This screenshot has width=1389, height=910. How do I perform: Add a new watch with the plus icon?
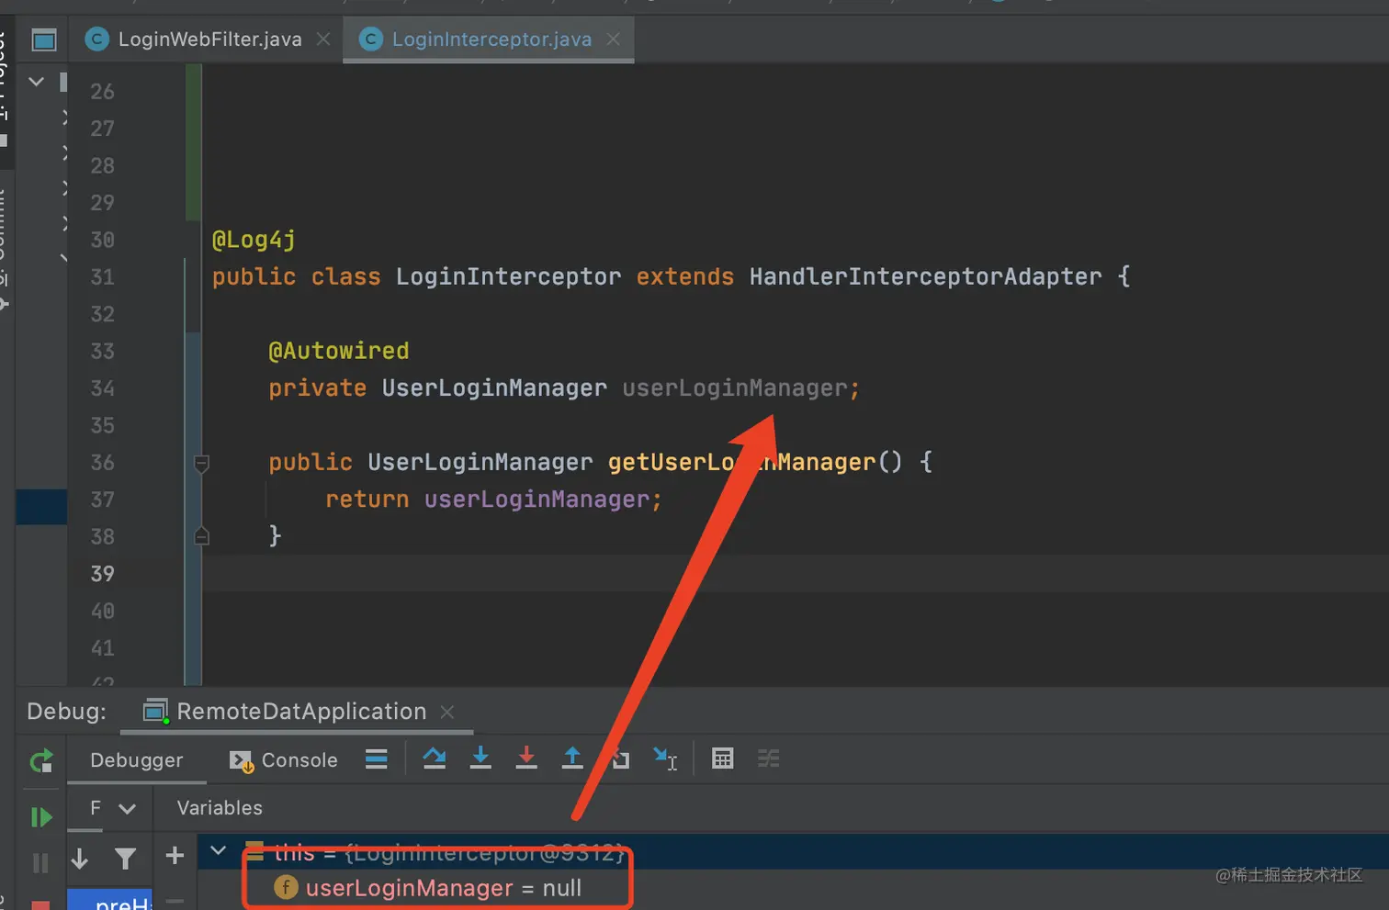pyautogui.click(x=175, y=856)
